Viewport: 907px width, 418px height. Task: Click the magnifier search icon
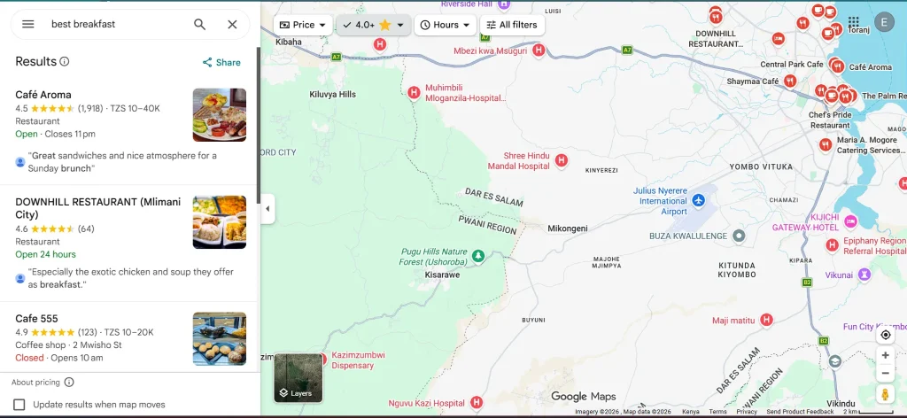click(199, 24)
